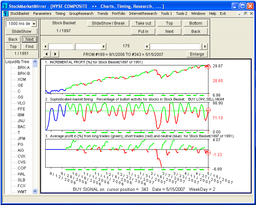This screenshot has width=256, height=205.
Task: Select WMT in the Liquidity Tree
Action: tap(22, 192)
